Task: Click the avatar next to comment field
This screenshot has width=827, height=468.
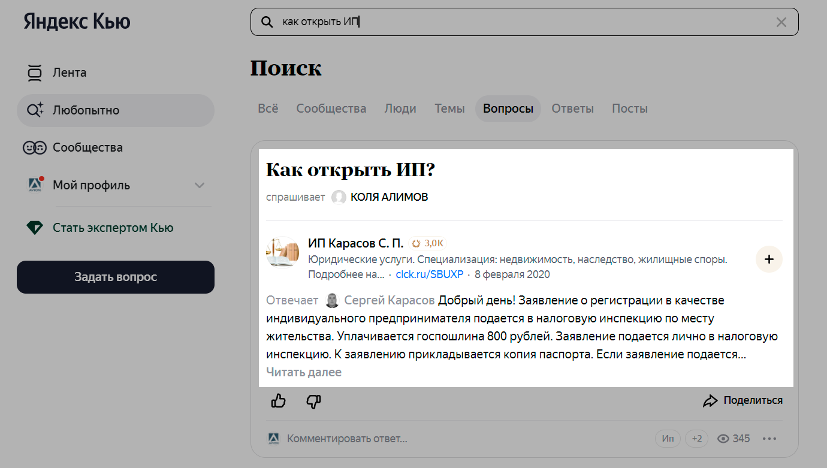Action: click(273, 439)
